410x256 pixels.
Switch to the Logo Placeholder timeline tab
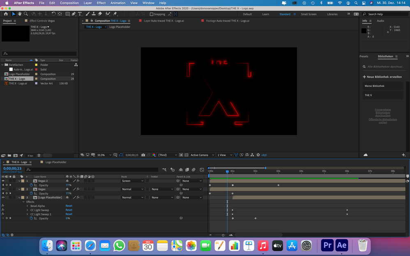(55, 162)
